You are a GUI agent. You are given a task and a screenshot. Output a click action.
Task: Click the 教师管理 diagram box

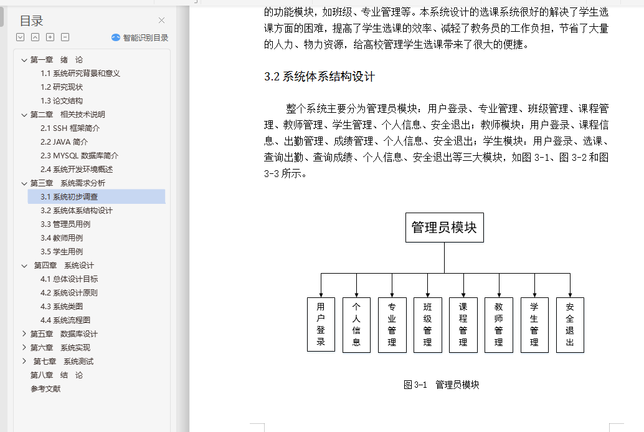coord(499,325)
